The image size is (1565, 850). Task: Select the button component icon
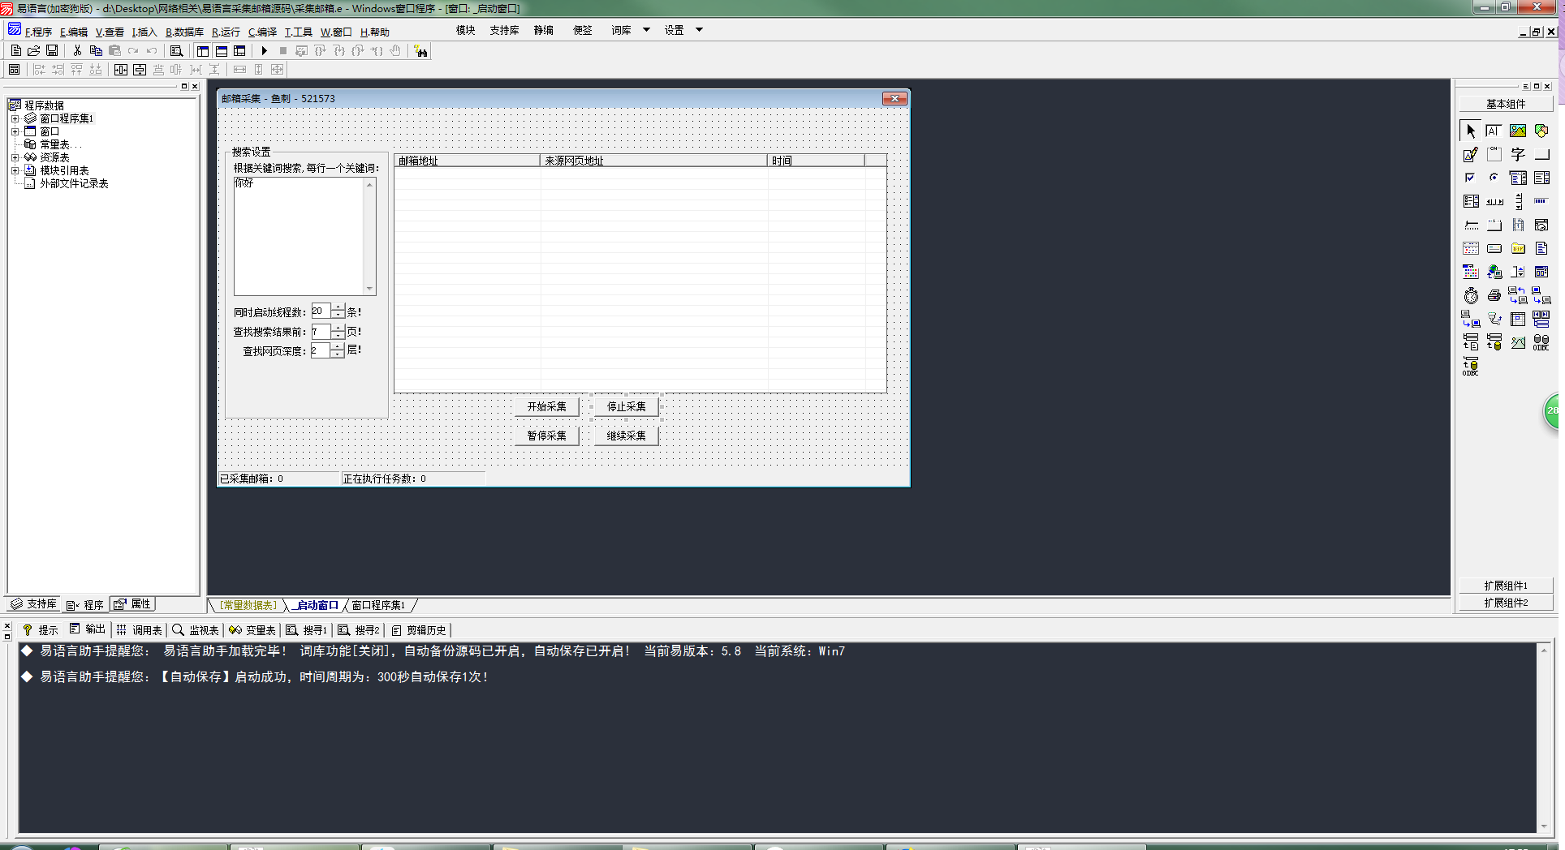pyautogui.click(x=1541, y=154)
